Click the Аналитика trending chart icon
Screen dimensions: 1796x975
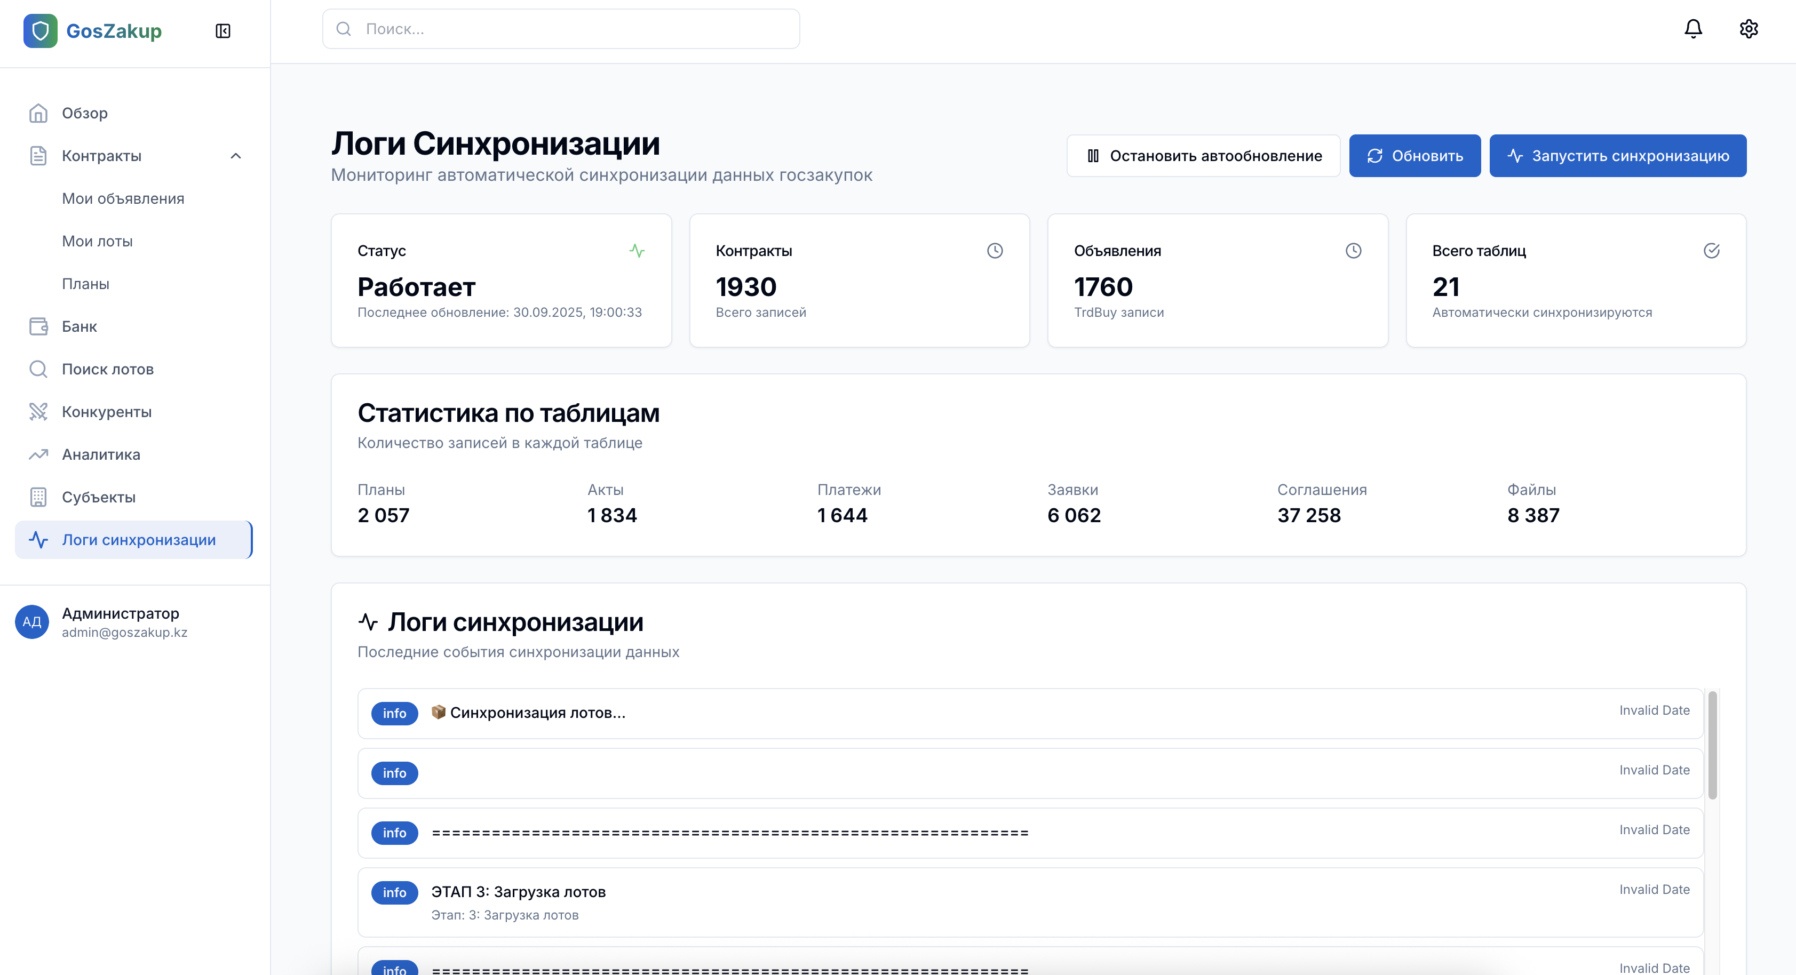click(x=38, y=454)
